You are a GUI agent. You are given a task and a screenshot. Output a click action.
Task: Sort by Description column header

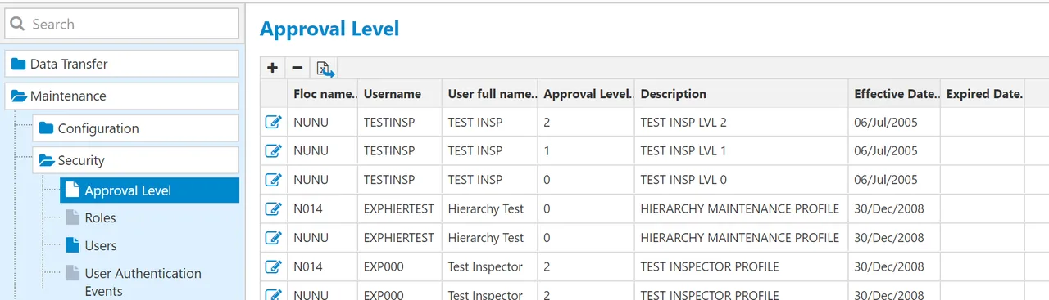tap(741, 94)
